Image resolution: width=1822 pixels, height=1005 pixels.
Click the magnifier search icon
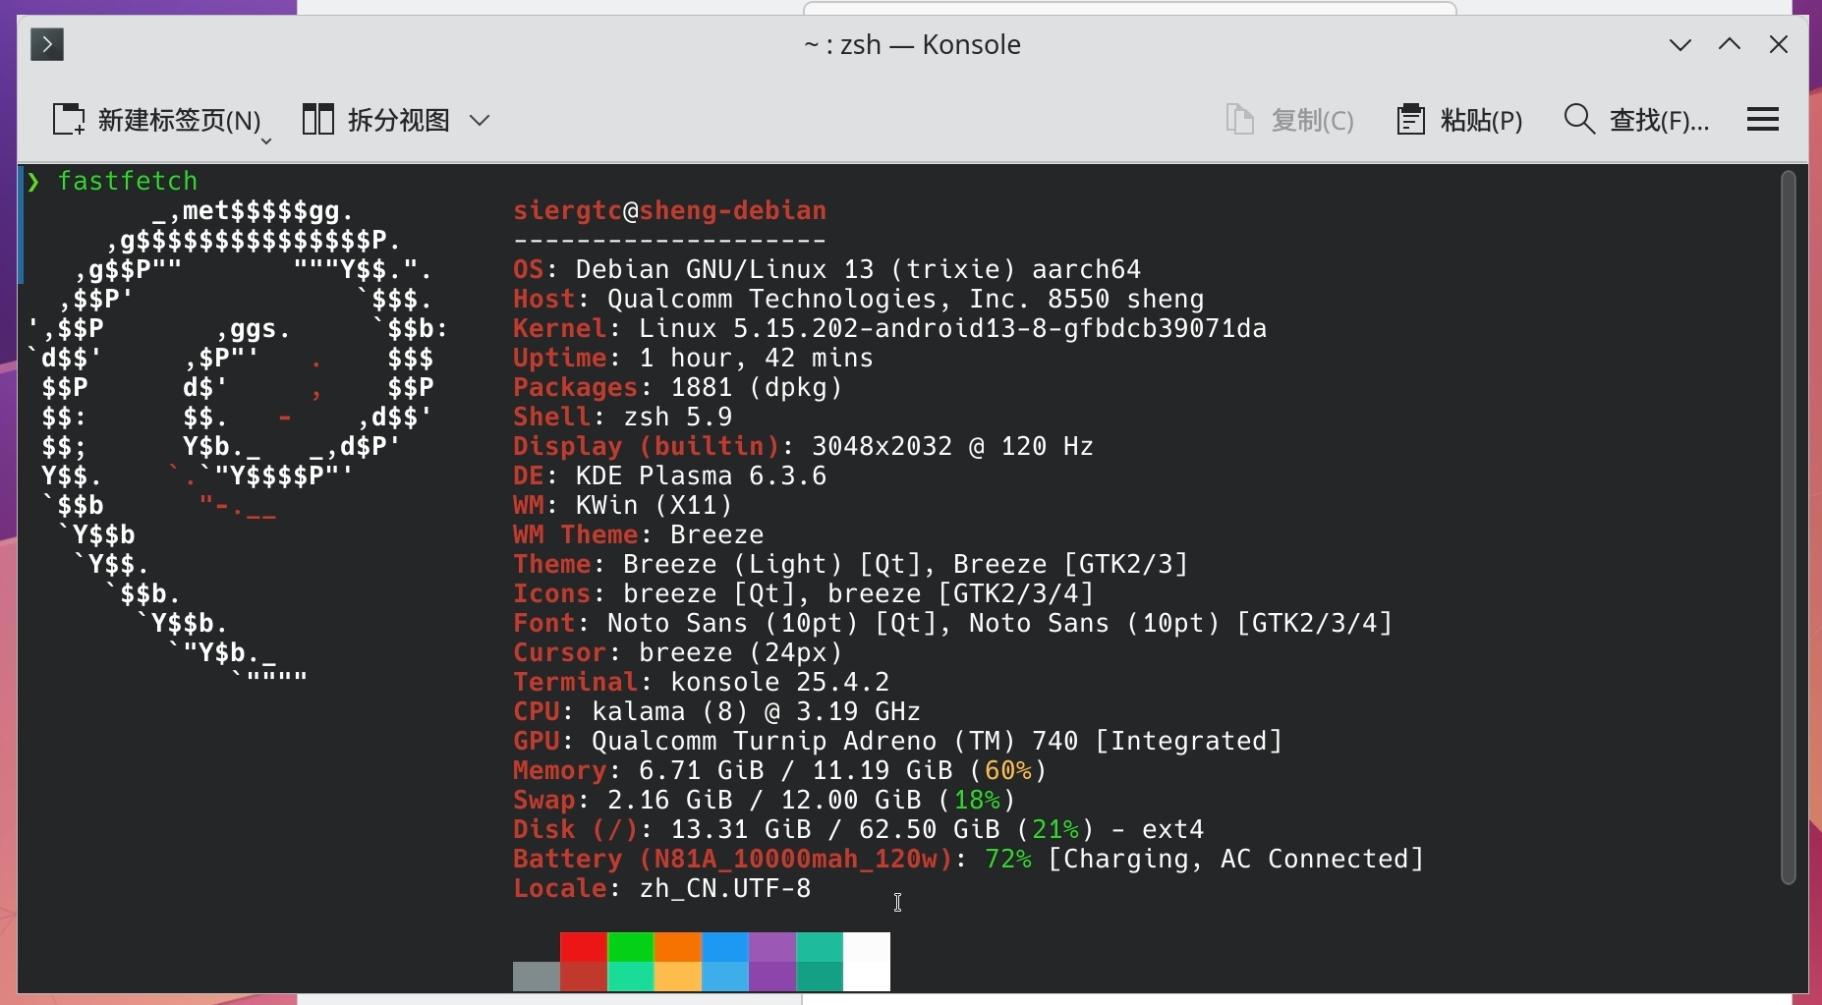1579,119
